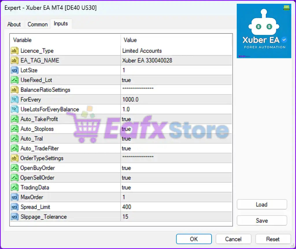Select the MaxOrder value cell
The height and width of the screenshot is (249, 296).
click(176, 197)
